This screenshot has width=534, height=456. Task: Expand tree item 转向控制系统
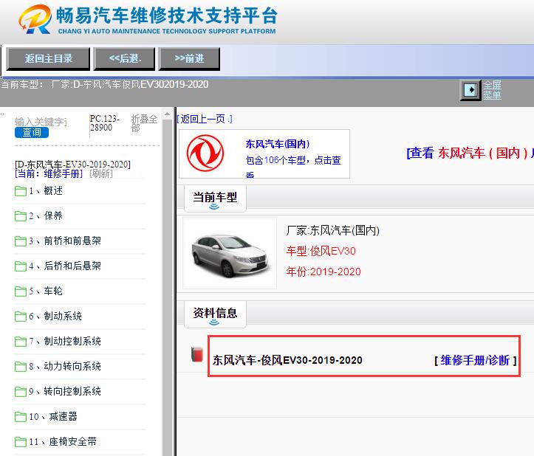coord(72,391)
